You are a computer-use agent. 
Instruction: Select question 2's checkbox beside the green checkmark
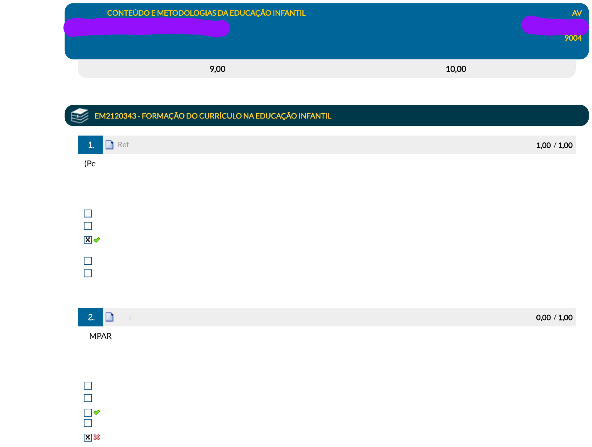point(88,412)
